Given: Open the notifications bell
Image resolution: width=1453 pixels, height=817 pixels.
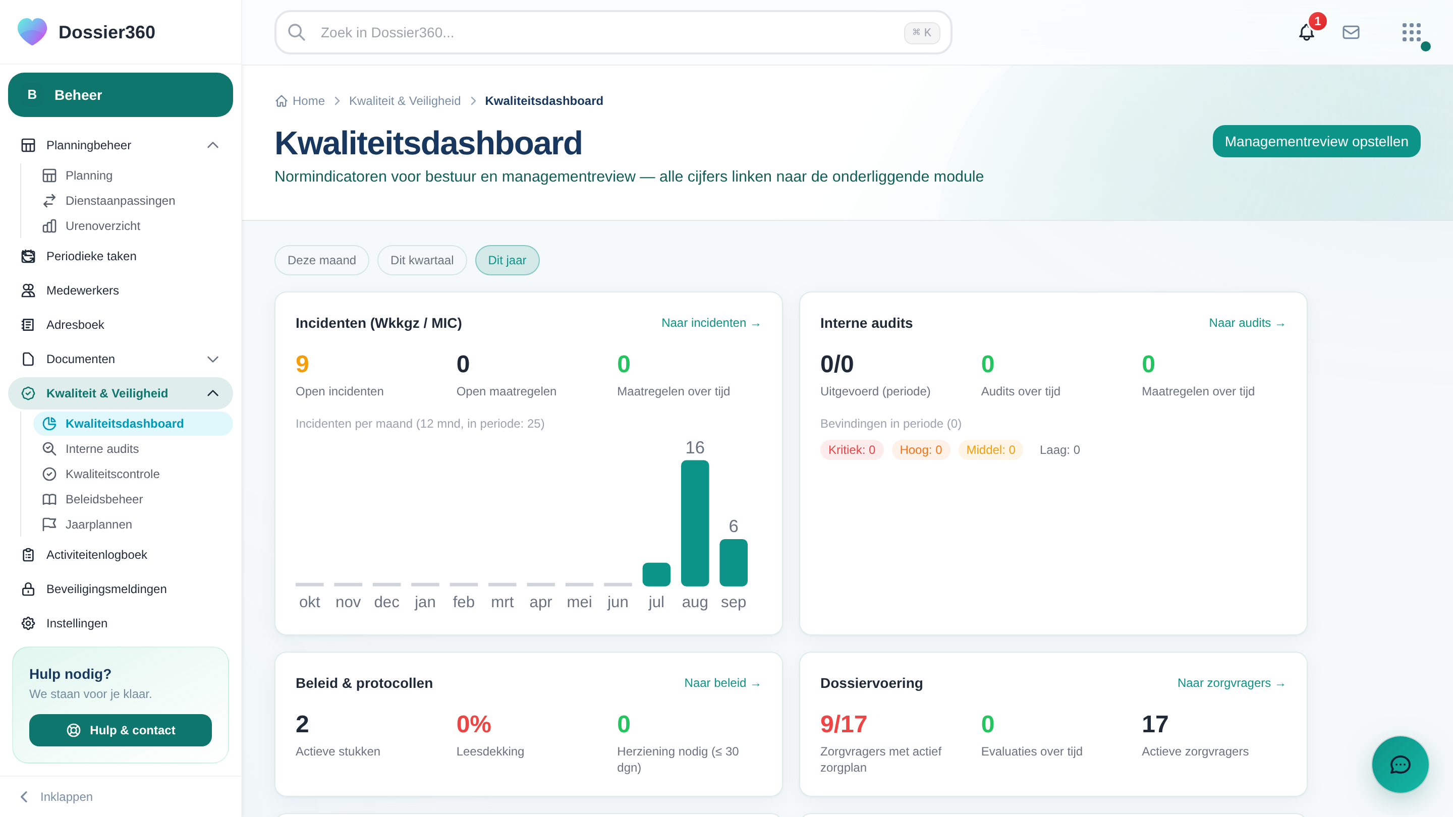Looking at the screenshot, I should 1306,32.
